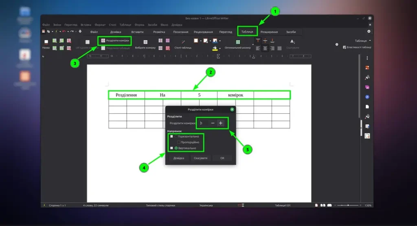Open the Посилання ribbon tab

click(x=180, y=32)
